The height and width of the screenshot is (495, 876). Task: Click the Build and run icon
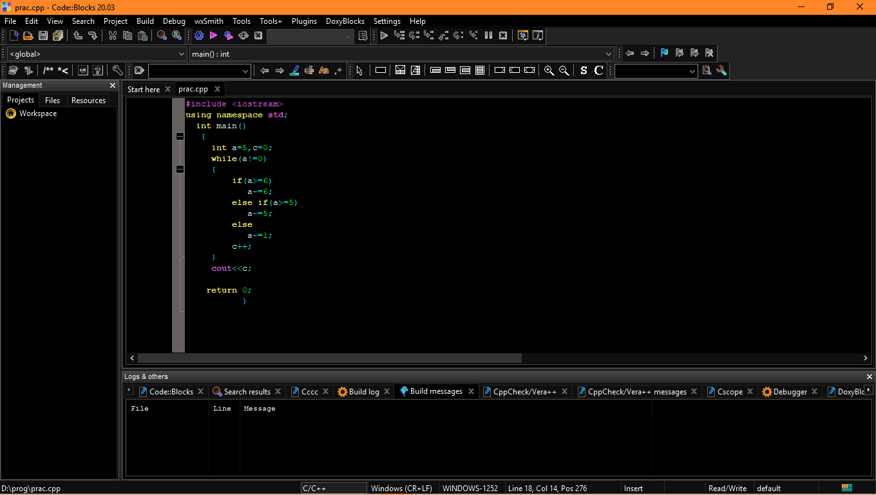pyautogui.click(x=228, y=35)
